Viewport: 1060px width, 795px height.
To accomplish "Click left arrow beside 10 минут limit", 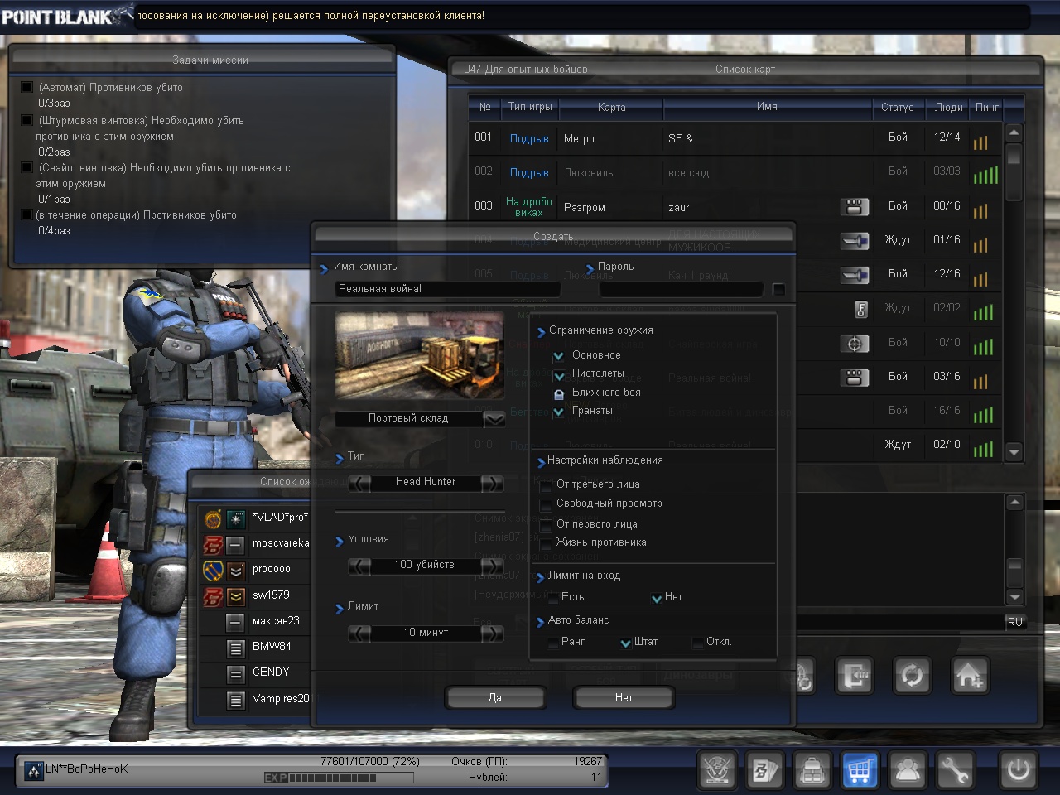I will (359, 634).
